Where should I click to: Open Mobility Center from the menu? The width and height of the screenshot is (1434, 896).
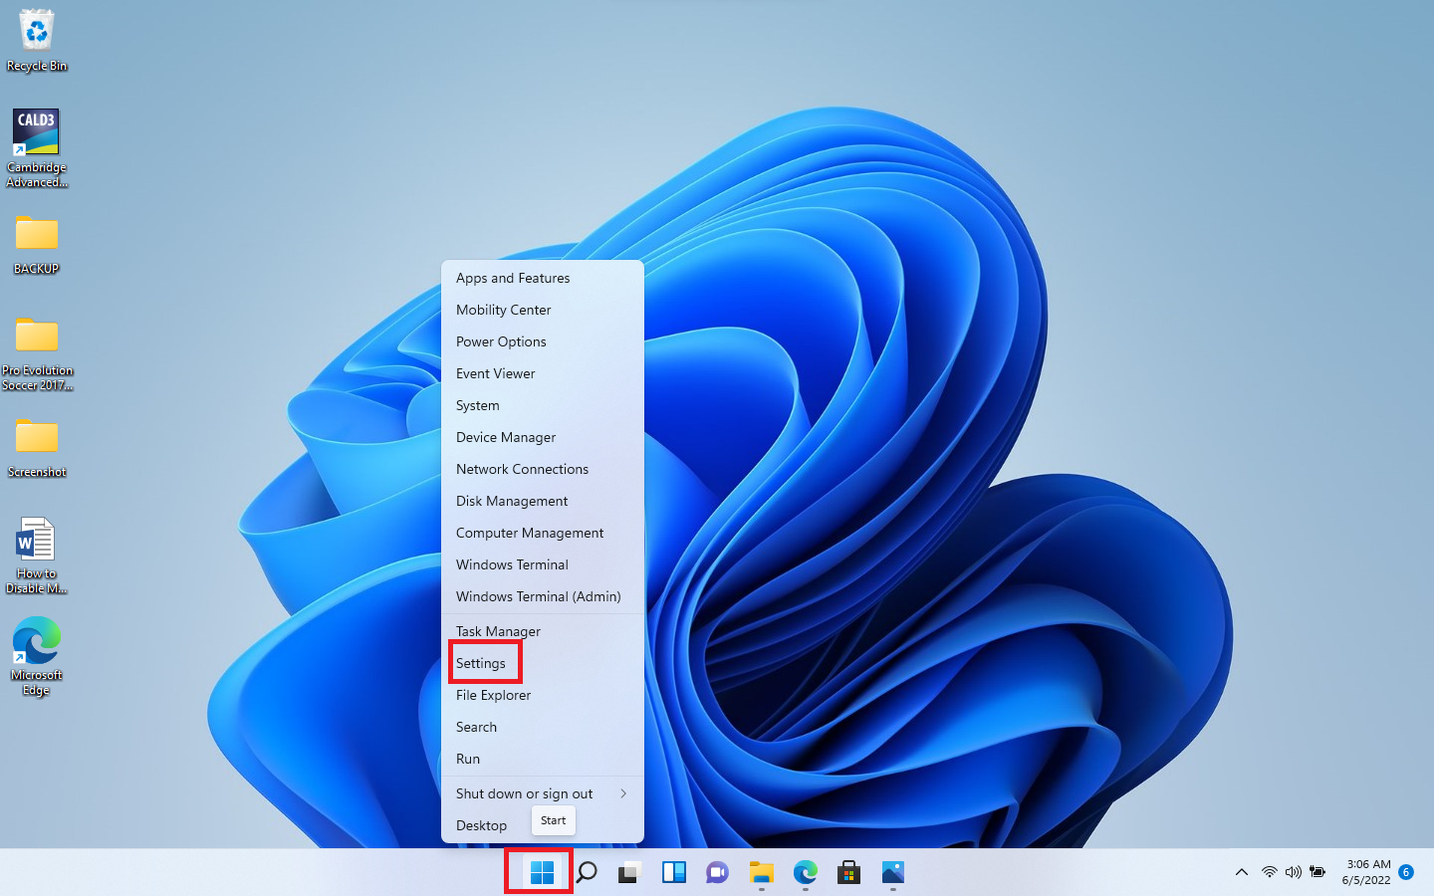[x=543, y=310]
